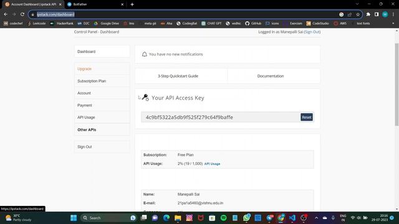Viewport: 399px width, 224px height.
Task: Open the CHAT GPT bookmark
Action: [x=211, y=24]
